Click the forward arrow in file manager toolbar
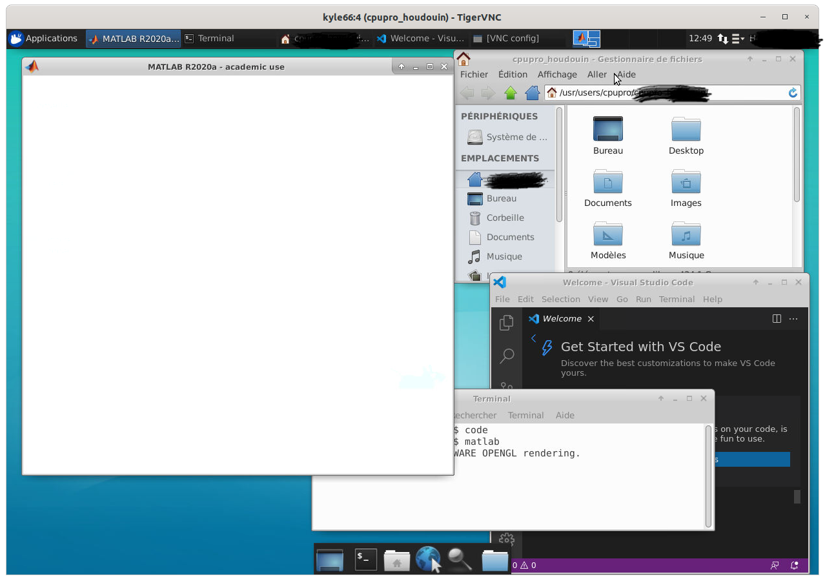Image resolution: width=825 pixels, height=581 pixels. [488, 93]
